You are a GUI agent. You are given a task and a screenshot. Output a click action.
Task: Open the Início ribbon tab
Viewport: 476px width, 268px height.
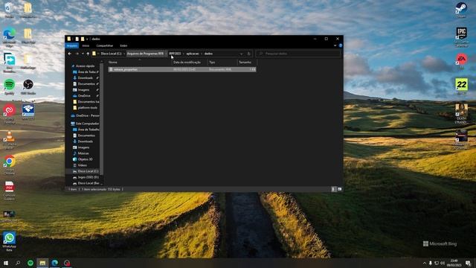coord(86,45)
